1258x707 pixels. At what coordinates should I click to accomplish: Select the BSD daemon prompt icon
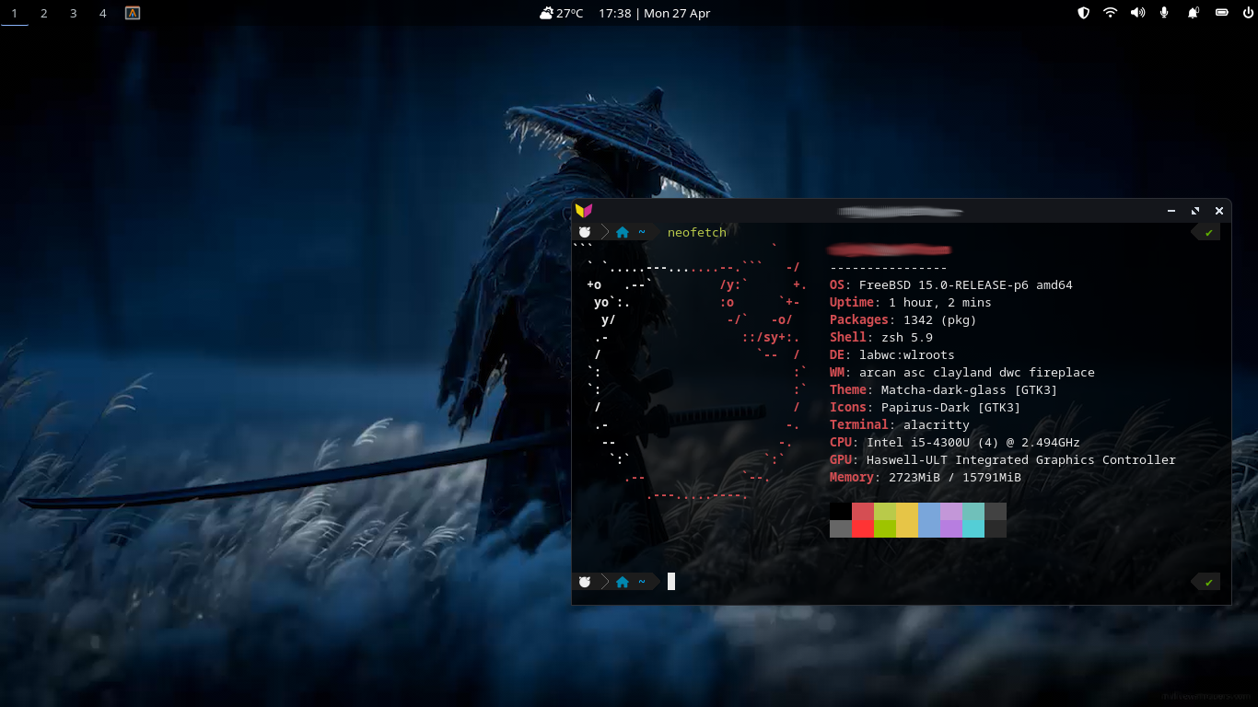coord(585,232)
